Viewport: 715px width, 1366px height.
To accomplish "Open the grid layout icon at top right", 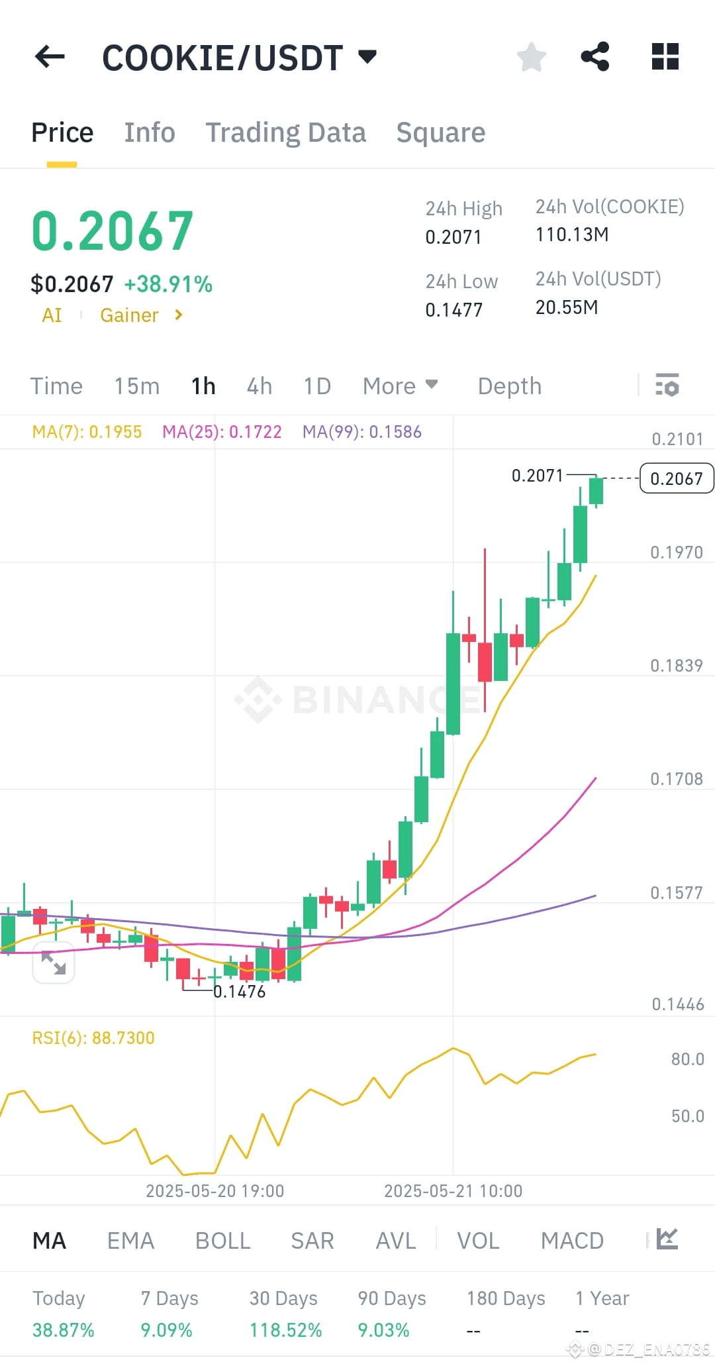I will (x=664, y=57).
